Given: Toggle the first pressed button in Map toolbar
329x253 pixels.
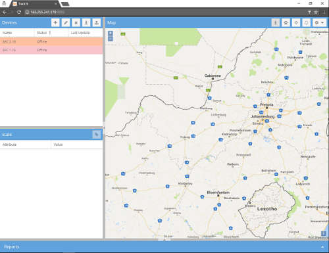Looking at the screenshot, I should (276, 22).
